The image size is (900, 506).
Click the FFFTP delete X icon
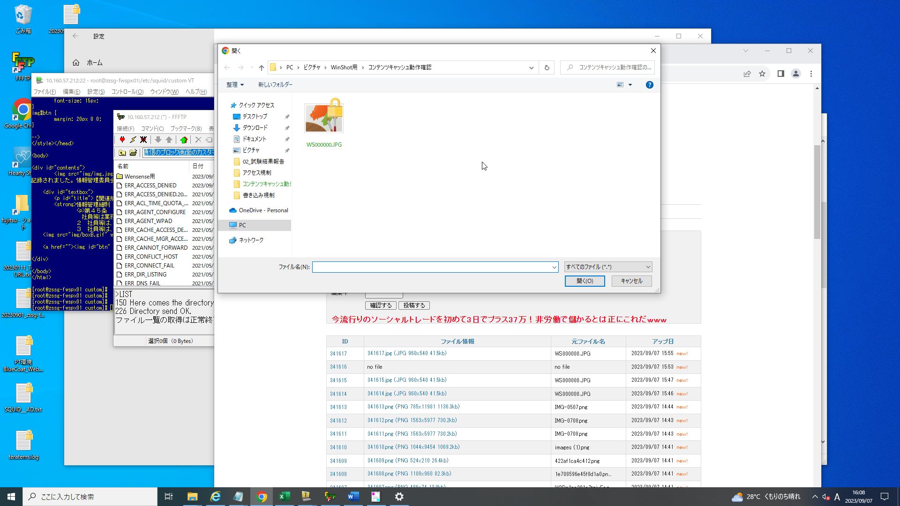[x=198, y=140]
